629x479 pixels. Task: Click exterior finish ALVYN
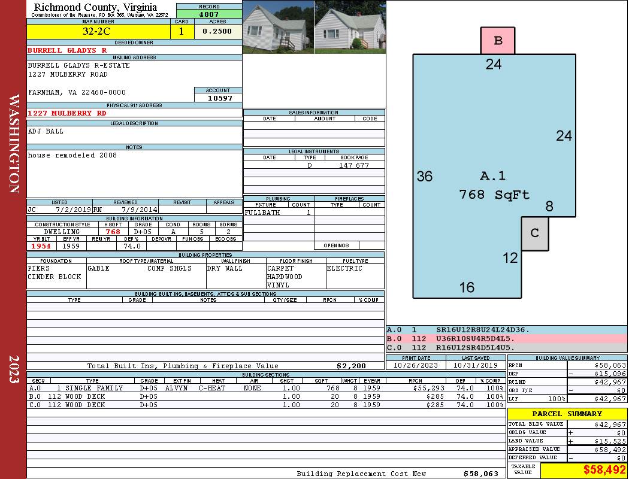pos(178,388)
